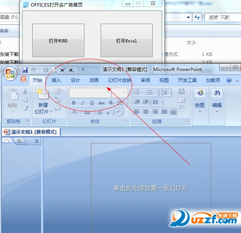The height and width of the screenshot is (233, 241).
Task: Click Undo in the quick access toolbar
Action: coord(33,70)
